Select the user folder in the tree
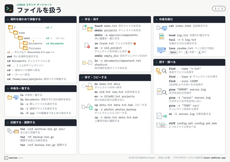Image resolution: width=230 pixels, height=162 pixels. [20, 38]
